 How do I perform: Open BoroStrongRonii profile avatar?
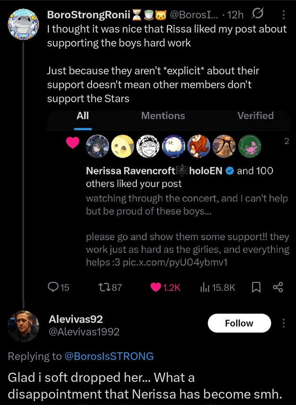click(x=23, y=23)
